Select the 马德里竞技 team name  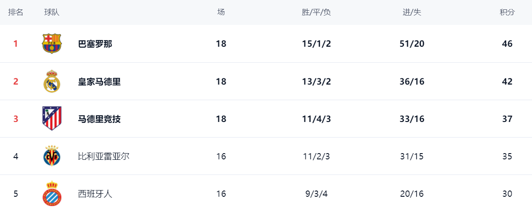coord(99,119)
